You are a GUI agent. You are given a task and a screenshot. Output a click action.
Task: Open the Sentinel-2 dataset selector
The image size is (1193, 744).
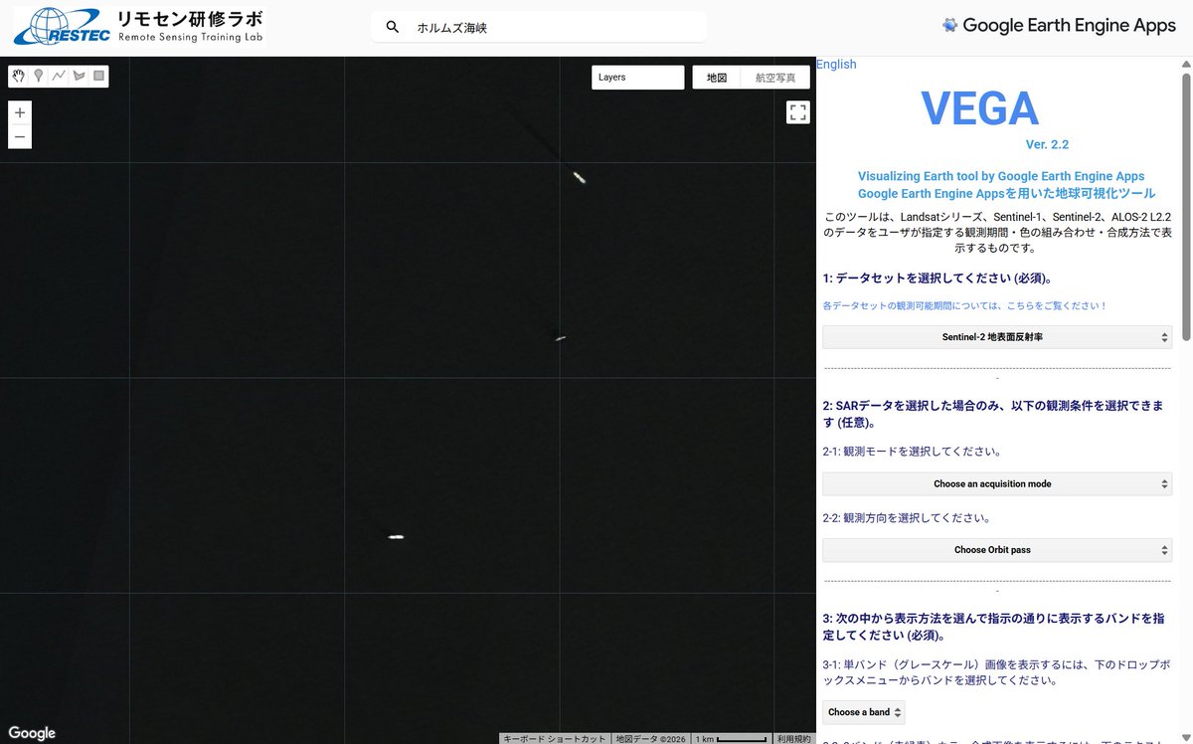[997, 336]
